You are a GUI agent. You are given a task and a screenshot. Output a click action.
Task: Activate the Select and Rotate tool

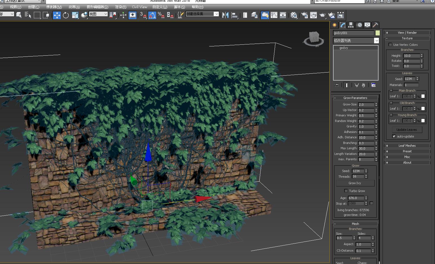tap(66, 15)
